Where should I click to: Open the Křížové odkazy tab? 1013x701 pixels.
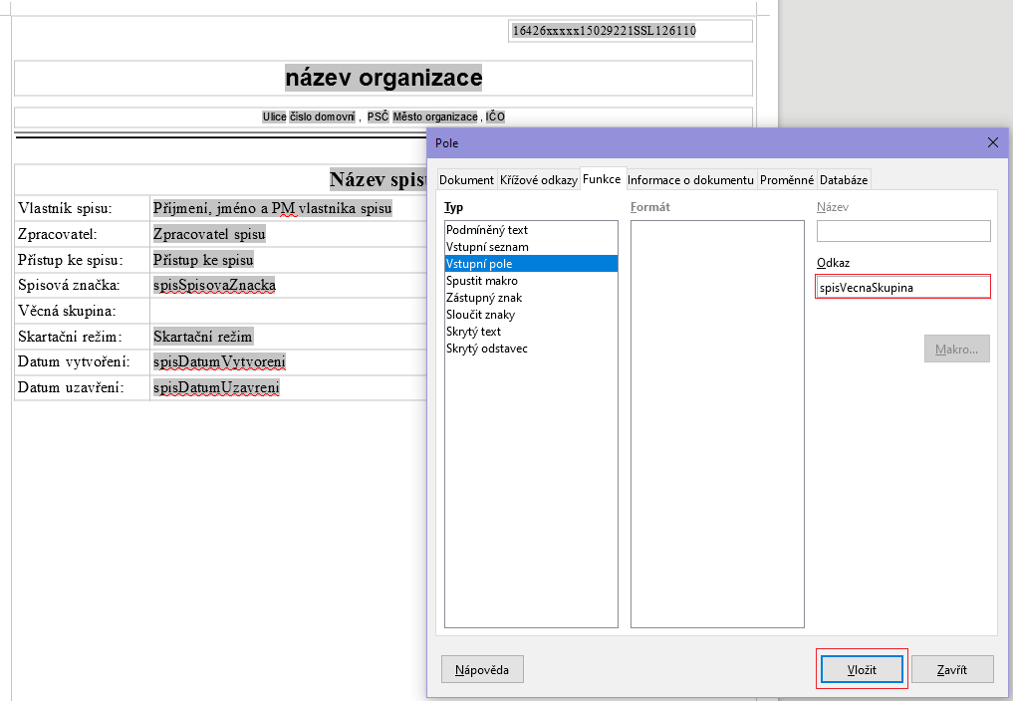(x=538, y=180)
